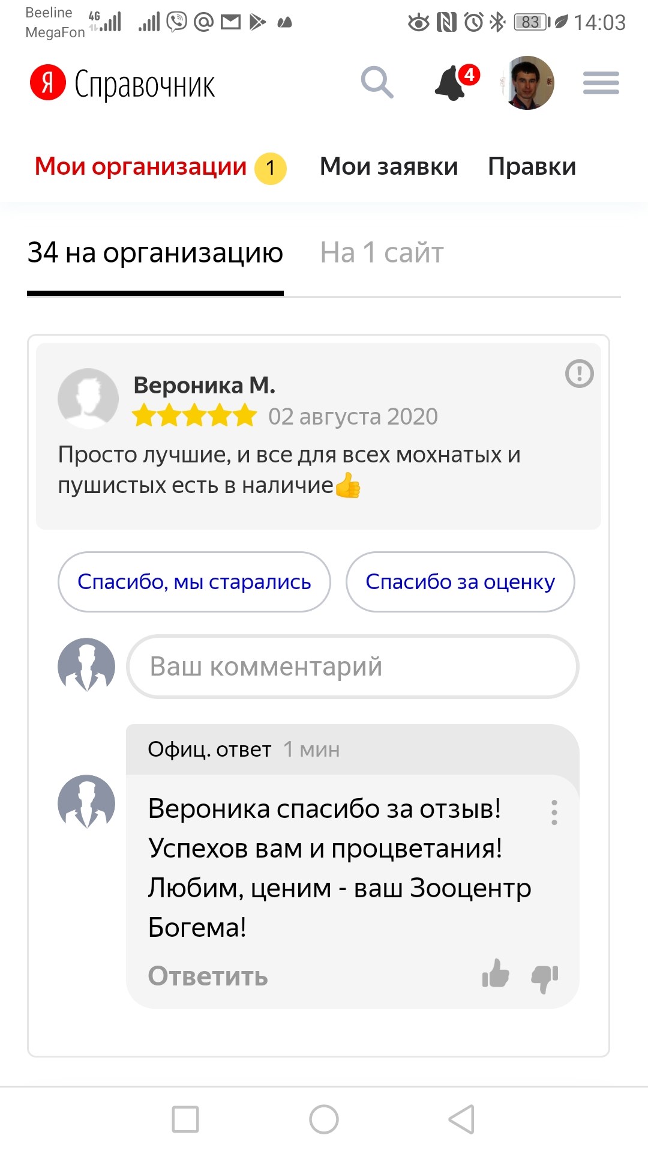648x1153 pixels.
Task: Select Мои организации tab
Action: tap(160, 168)
